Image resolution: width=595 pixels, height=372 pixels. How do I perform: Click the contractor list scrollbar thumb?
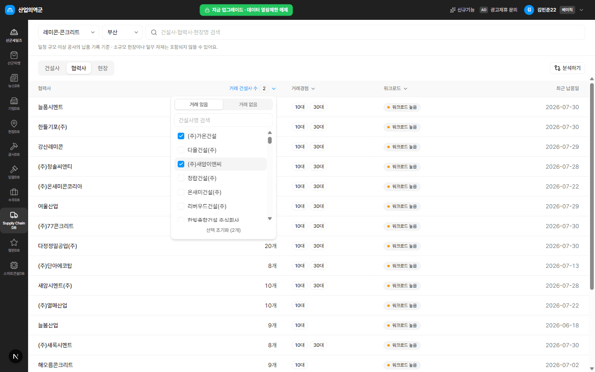tap(270, 140)
